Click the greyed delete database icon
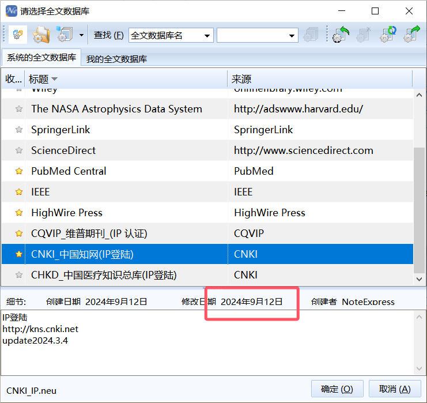 pos(364,35)
